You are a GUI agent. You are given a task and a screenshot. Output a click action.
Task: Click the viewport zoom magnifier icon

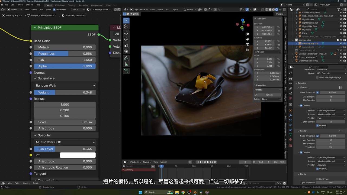pyautogui.click(x=248, y=34)
